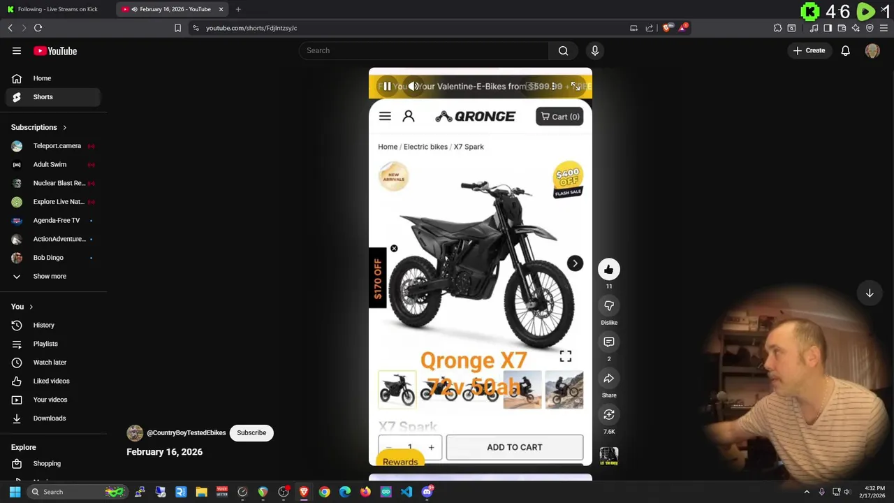
Task: Open Downloads in sidebar
Action: pyautogui.click(x=53, y=418)
